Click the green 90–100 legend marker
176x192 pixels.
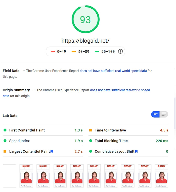click(x=97, y=52)
